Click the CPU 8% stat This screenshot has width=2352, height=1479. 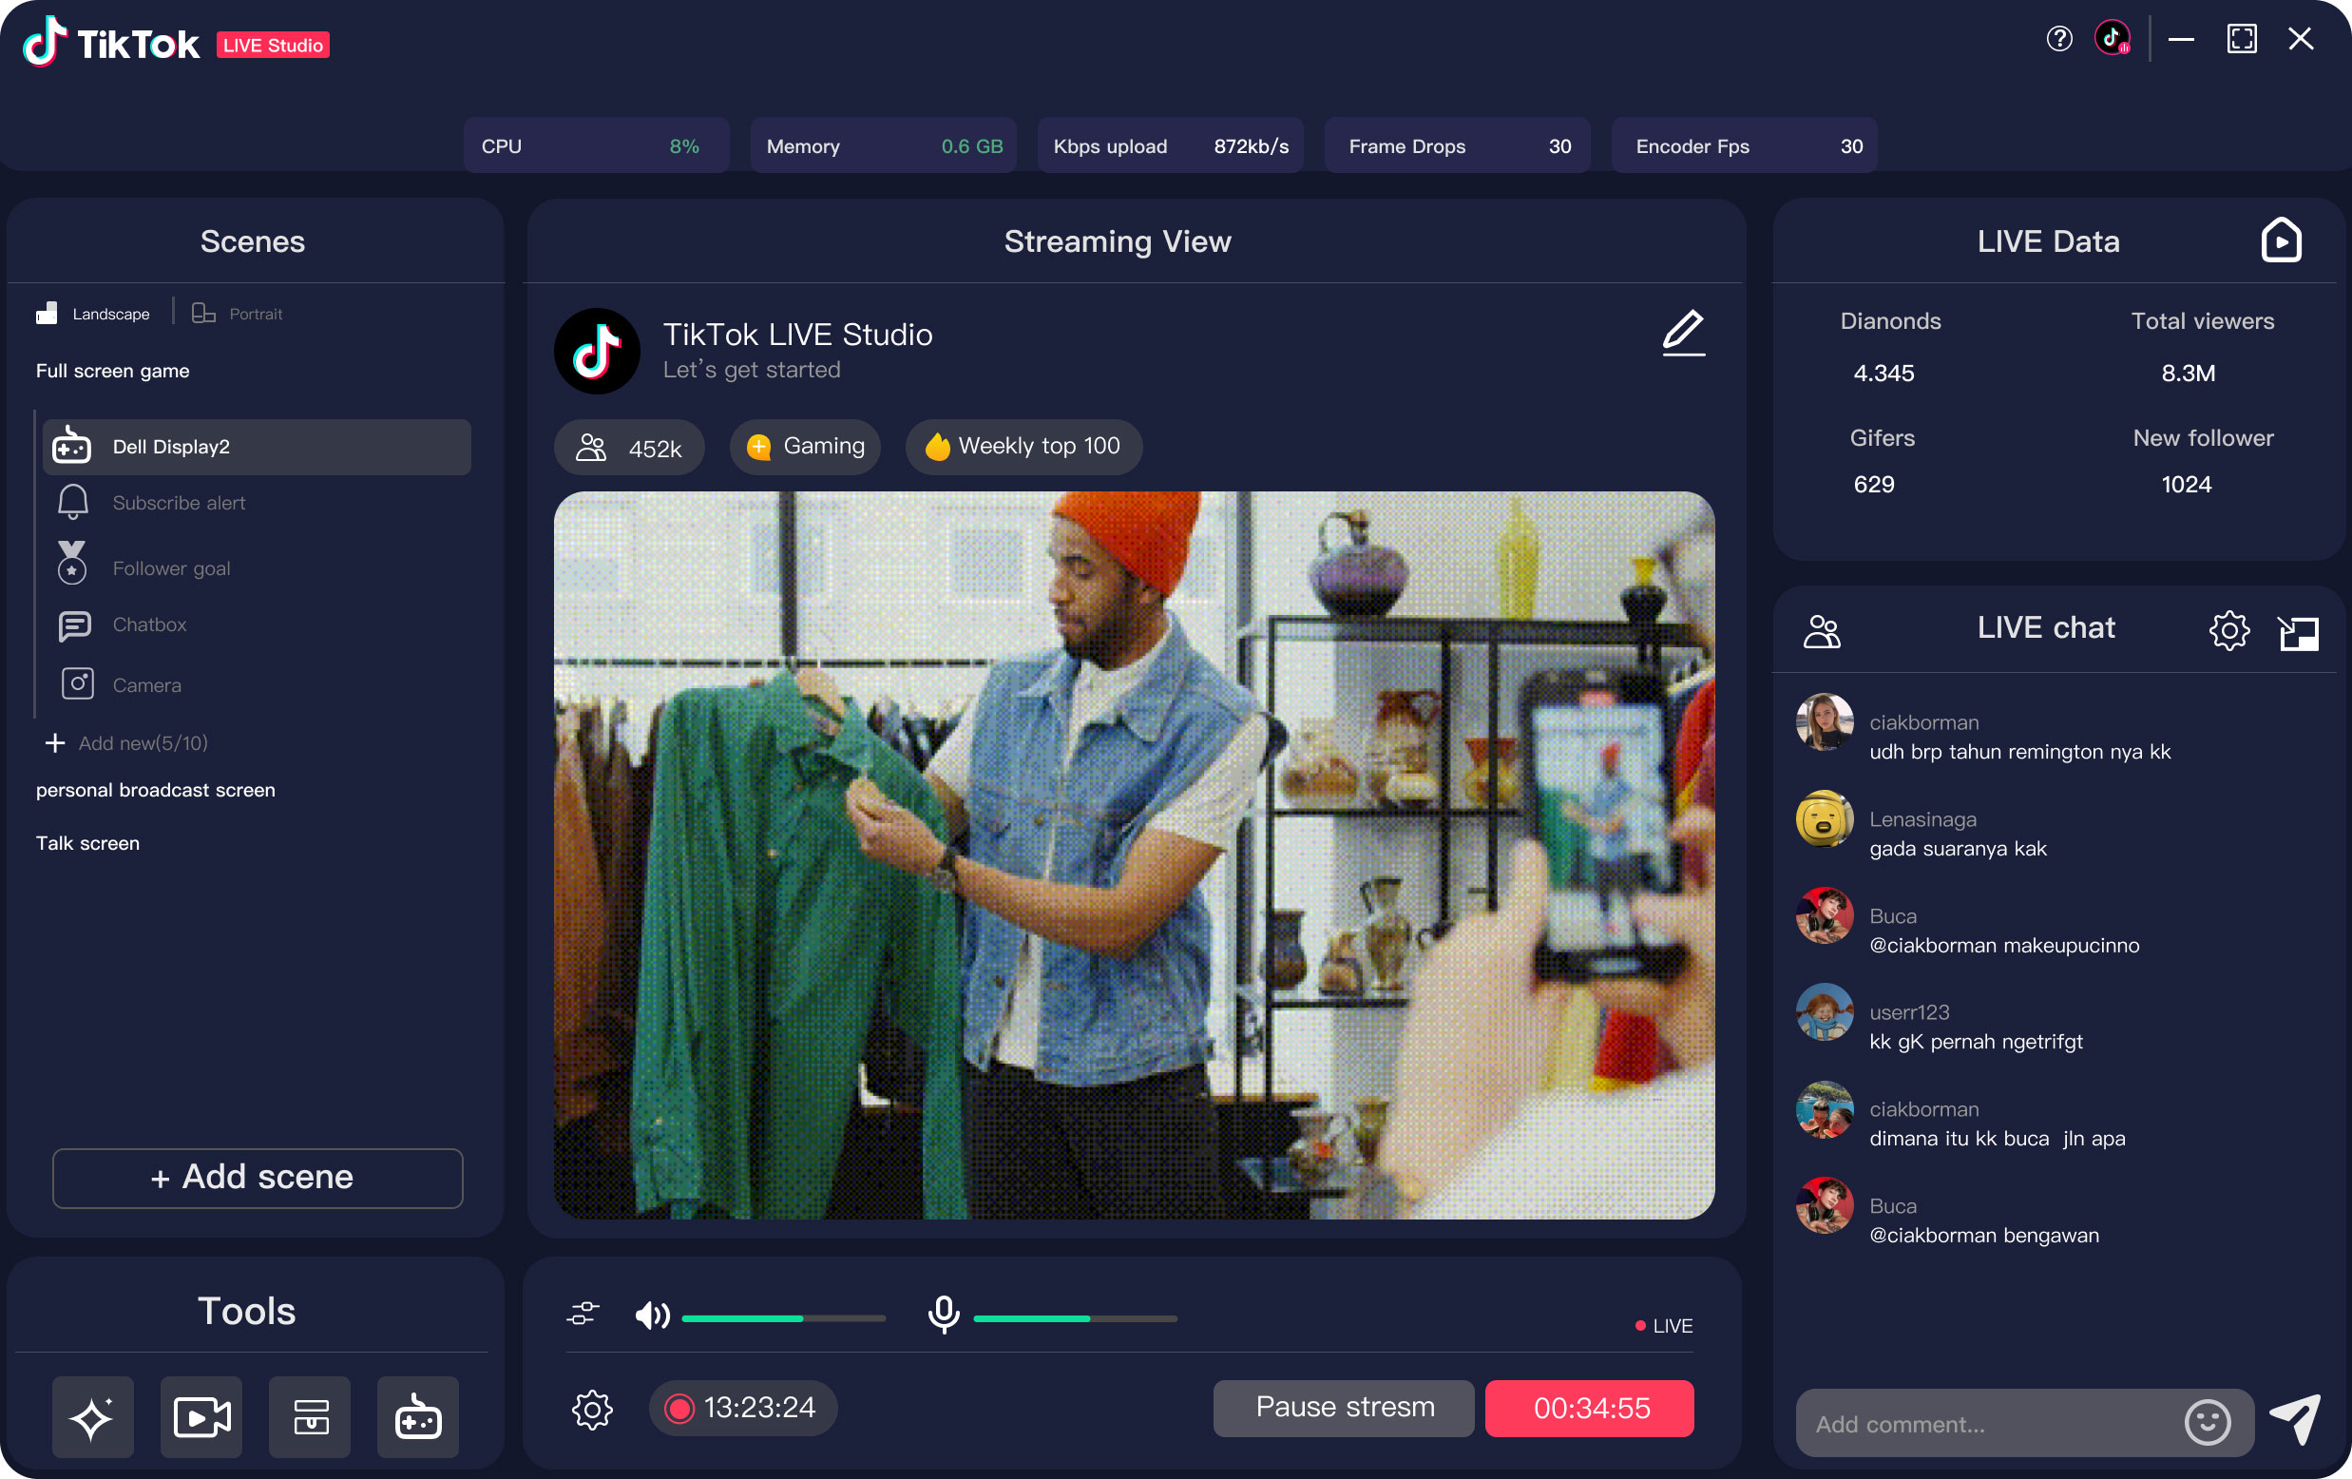(x=596, y=145)
